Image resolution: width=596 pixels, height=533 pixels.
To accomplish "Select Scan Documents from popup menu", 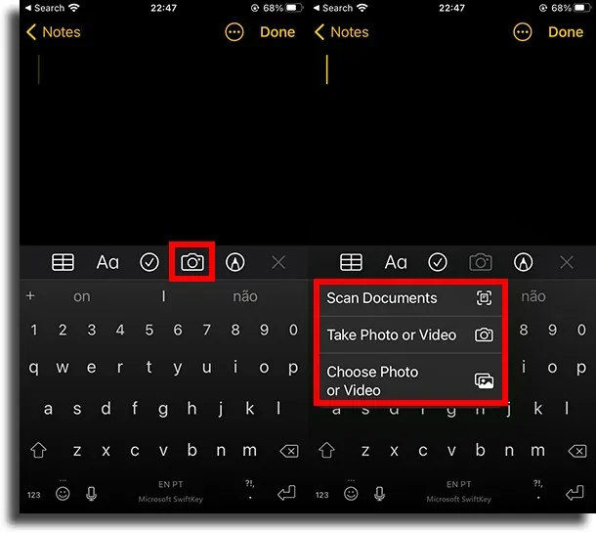I will pos(409,298).
